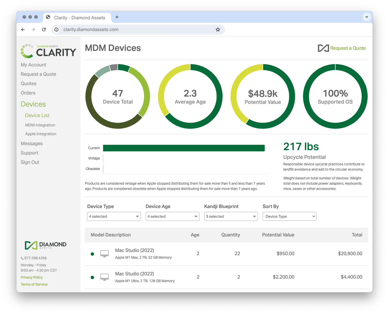The image size is (389, 314).
Task: Click the Diamond Assets Clarity logo
Action: pos(48,51)
